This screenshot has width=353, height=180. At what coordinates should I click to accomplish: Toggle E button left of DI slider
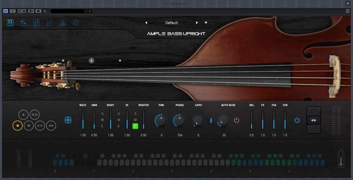pyautogui.click(x=119, y=126)
